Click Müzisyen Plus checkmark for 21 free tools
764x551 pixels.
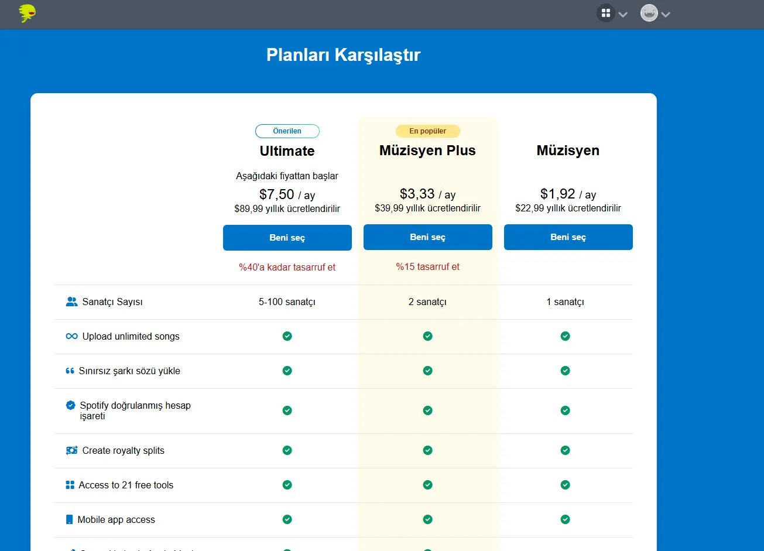(428, 485)
